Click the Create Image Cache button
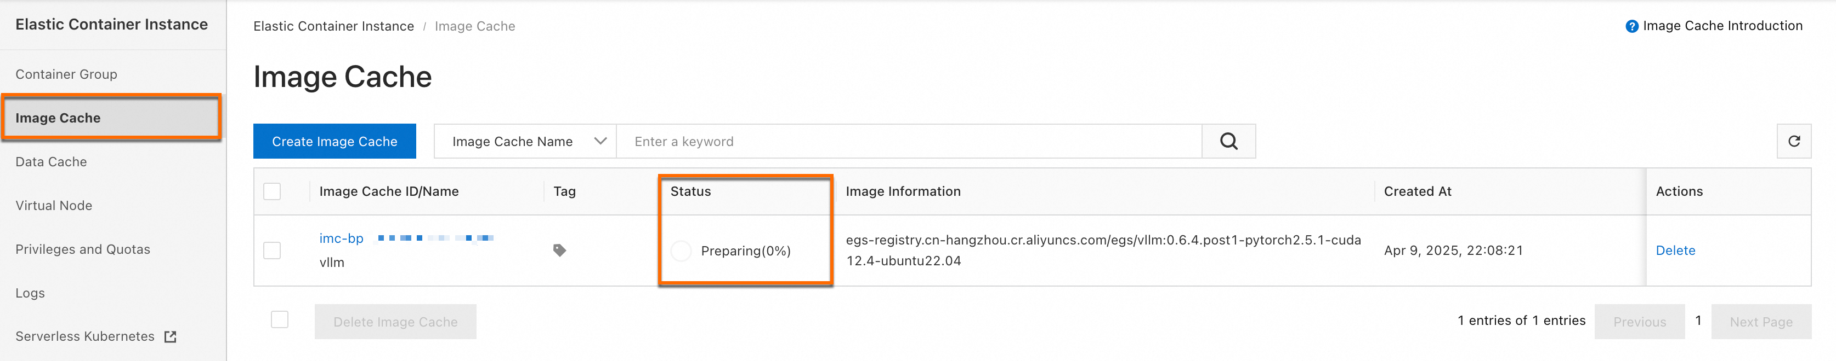 click(335, 142)
